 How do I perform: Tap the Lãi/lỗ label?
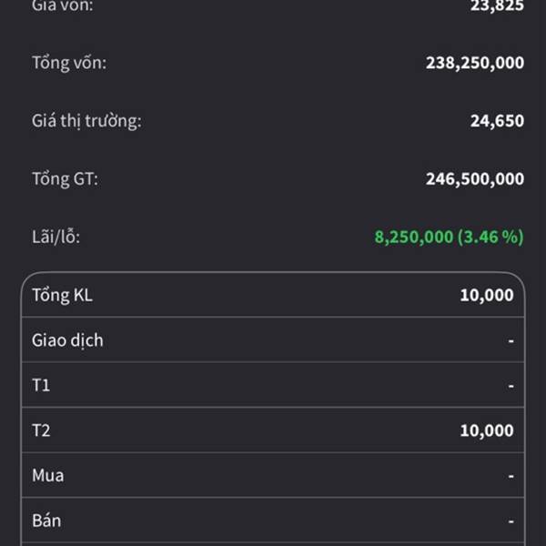[x=56, y=237]
